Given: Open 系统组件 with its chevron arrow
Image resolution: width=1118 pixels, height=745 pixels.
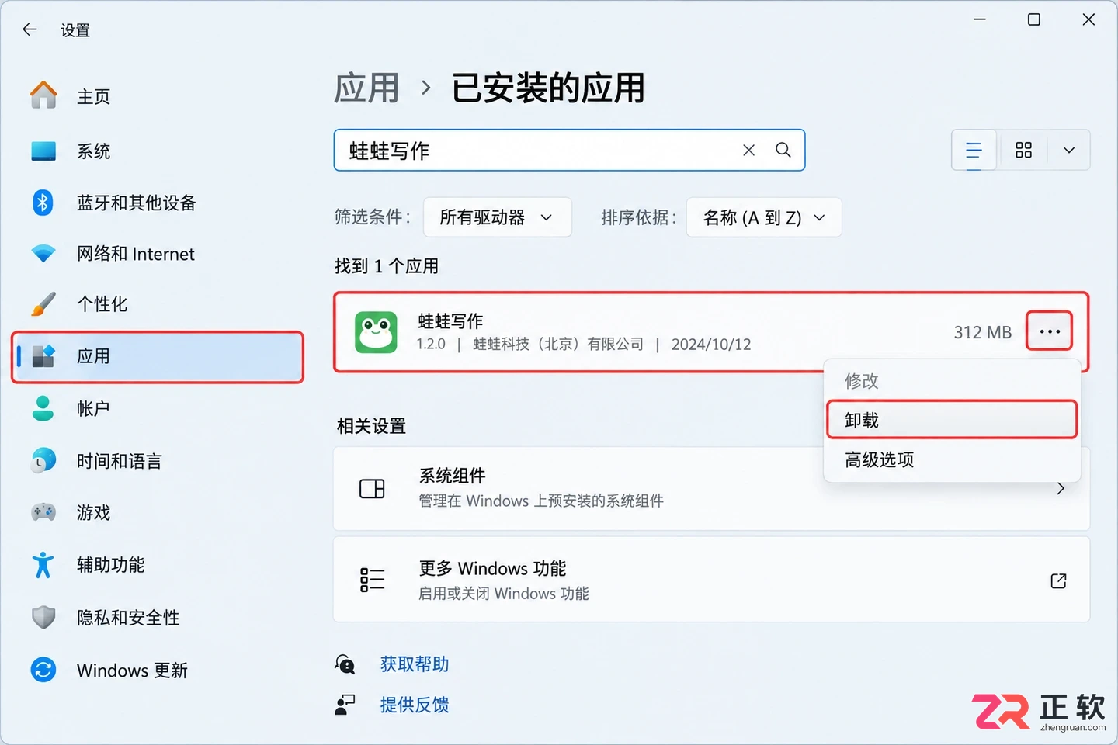Looking at the screenshot, I should 1061,489.
